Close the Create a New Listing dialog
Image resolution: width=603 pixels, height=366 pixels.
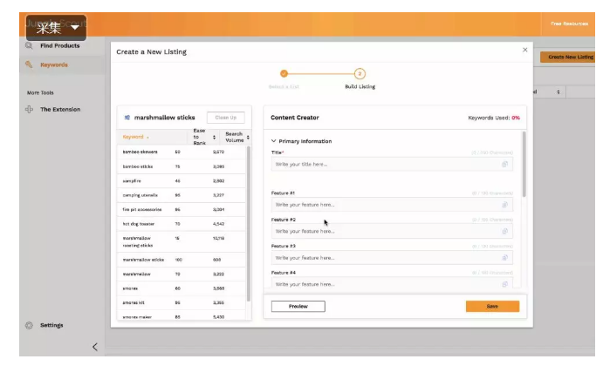pos(525,50)
